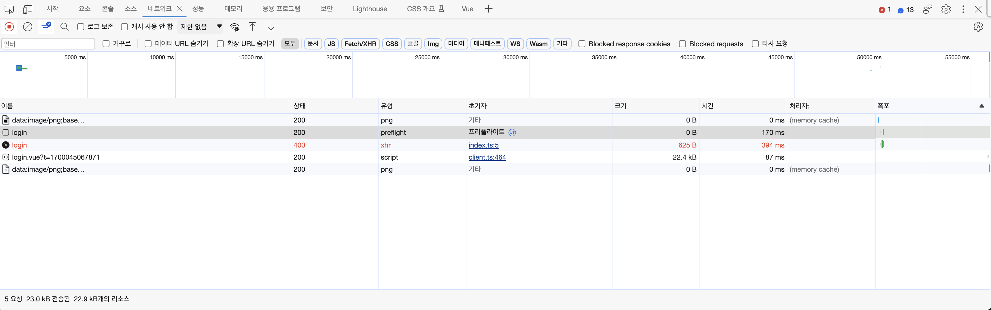Export HAR file download arrow

point(271,26)
